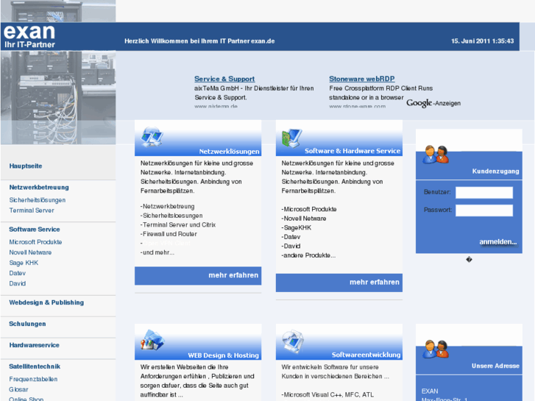Select Sage KHK in the sidebar
The width and height of the screenshot is (535, 401).
(24, 263)
